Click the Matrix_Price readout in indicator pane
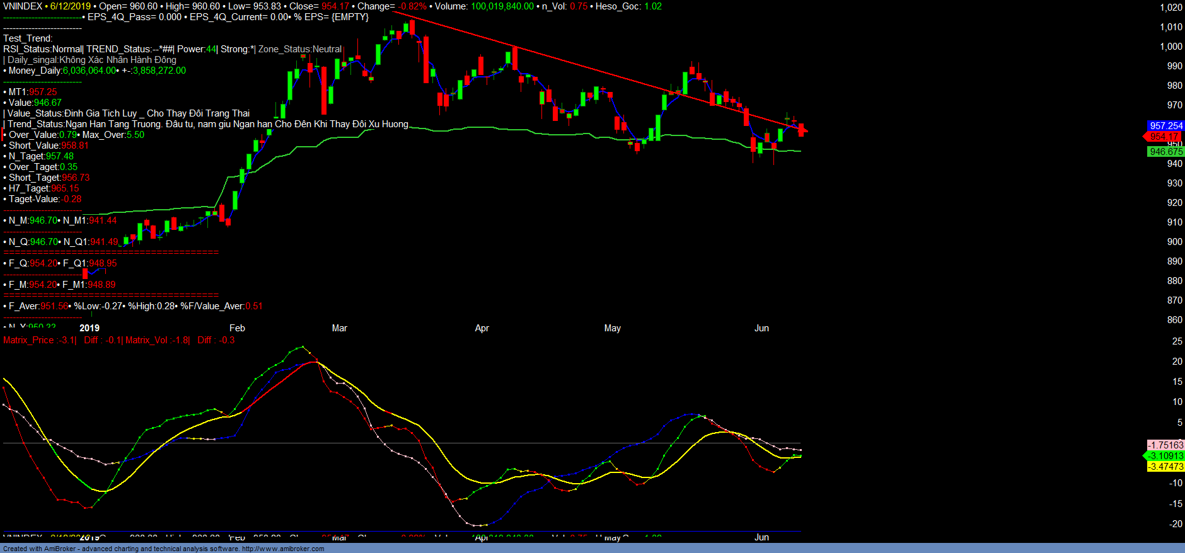Image resolution: width=1185 pixels, height=553 pixels. coord(39,340)
